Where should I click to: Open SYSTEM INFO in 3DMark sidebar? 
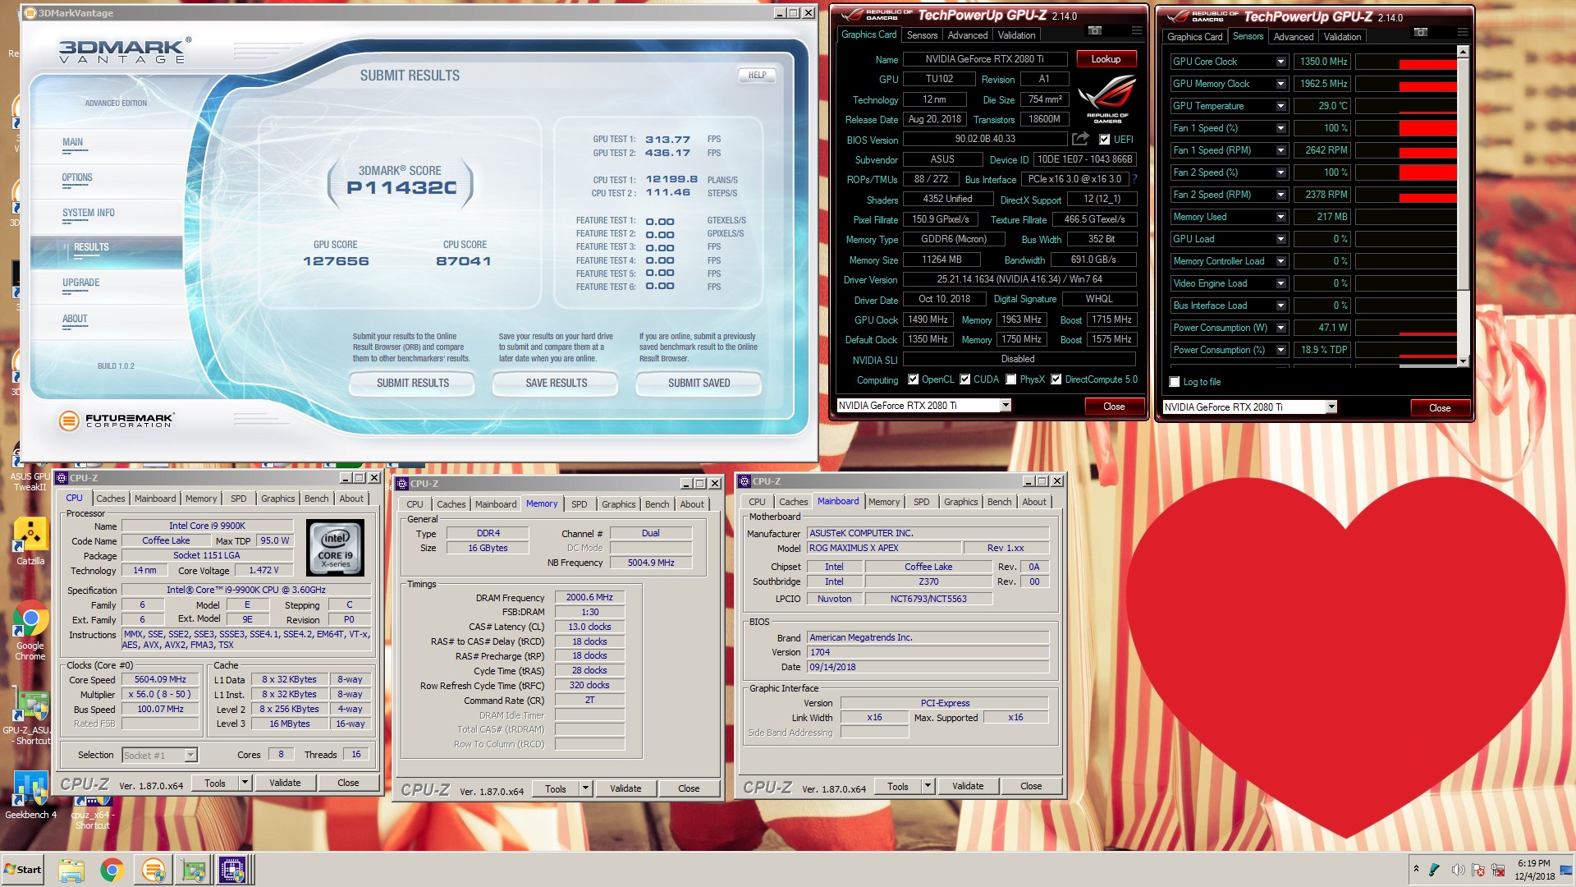click(89, 213)
